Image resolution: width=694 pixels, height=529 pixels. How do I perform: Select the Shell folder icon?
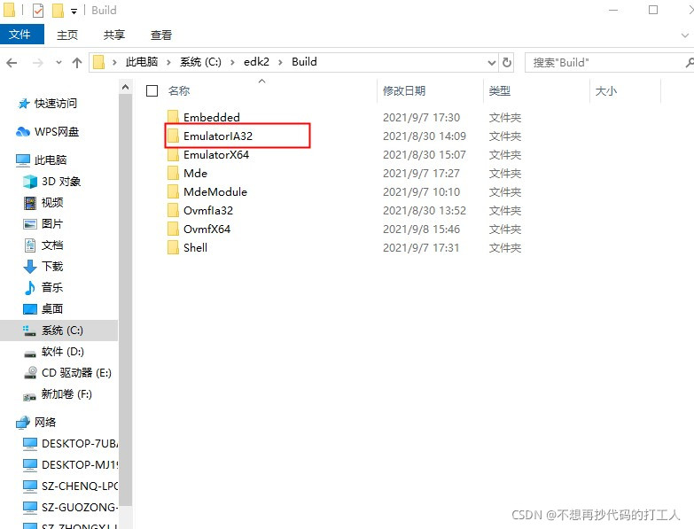pos(173,247)
